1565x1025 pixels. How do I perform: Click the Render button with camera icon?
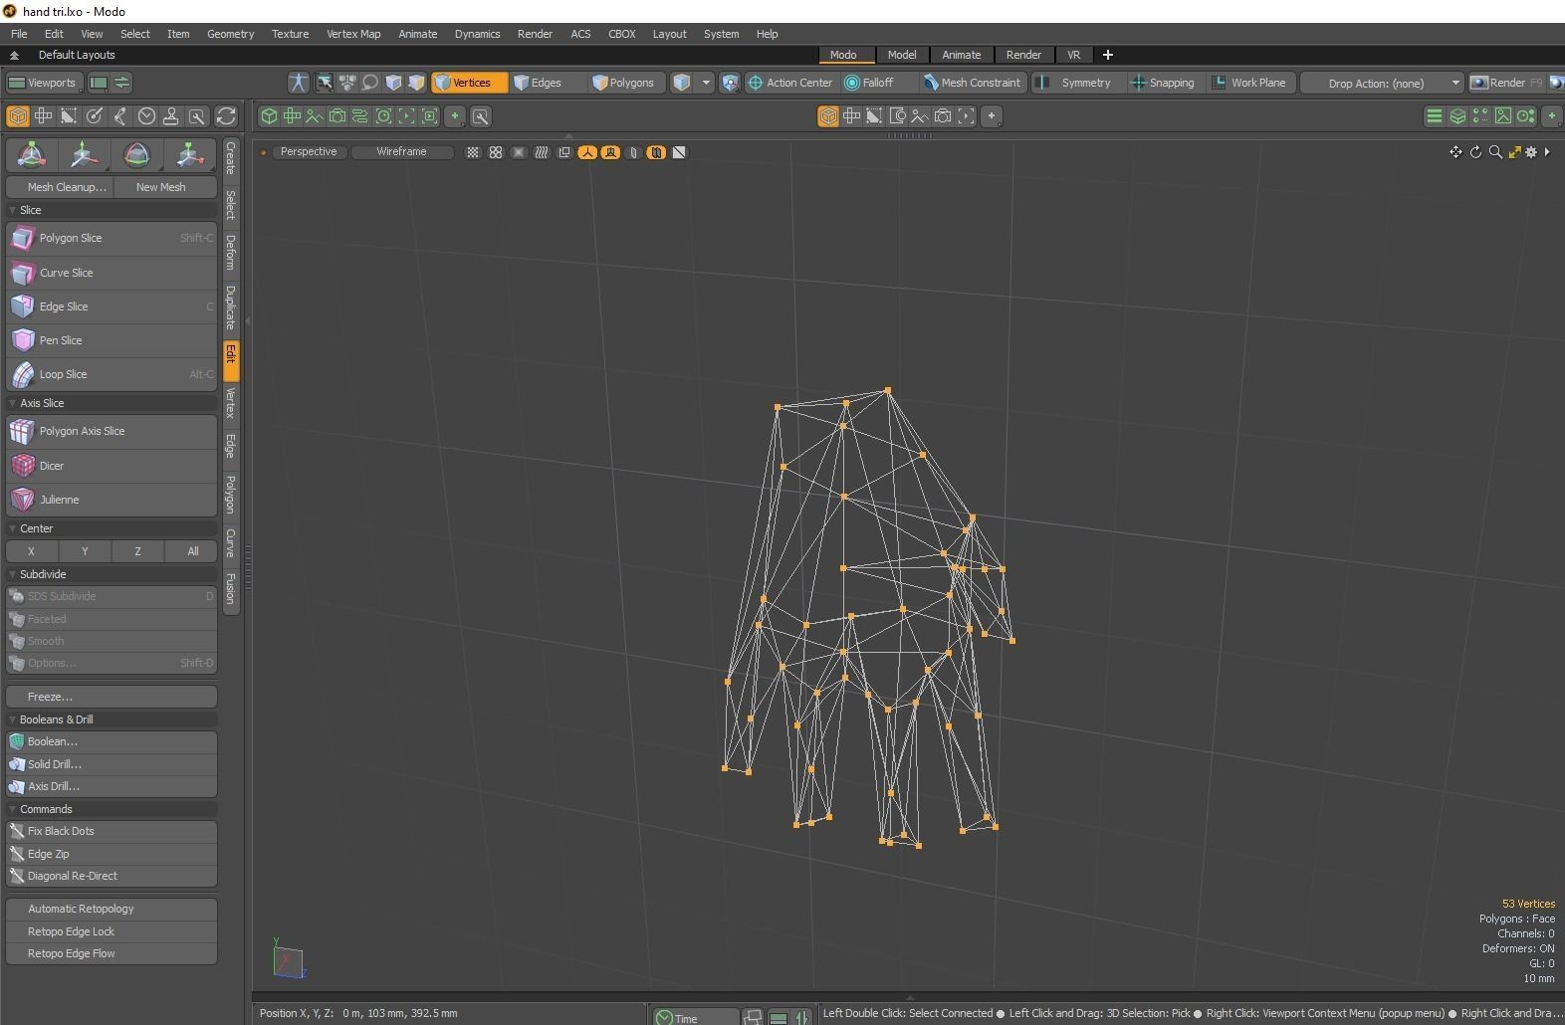click(x=1505, y=83)
